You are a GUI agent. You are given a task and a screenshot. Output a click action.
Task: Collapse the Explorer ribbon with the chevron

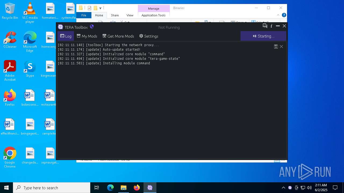pyautogui.click(x=278, y=15)
